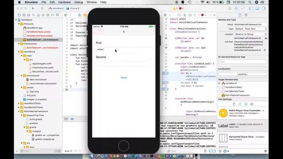The width and height of the screenshot is (283, 159).
Task: Check helloWorldTests target membership
Action: click(219, 87)
